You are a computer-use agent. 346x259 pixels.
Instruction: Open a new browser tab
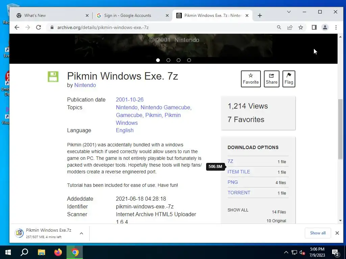pos(260,16)
